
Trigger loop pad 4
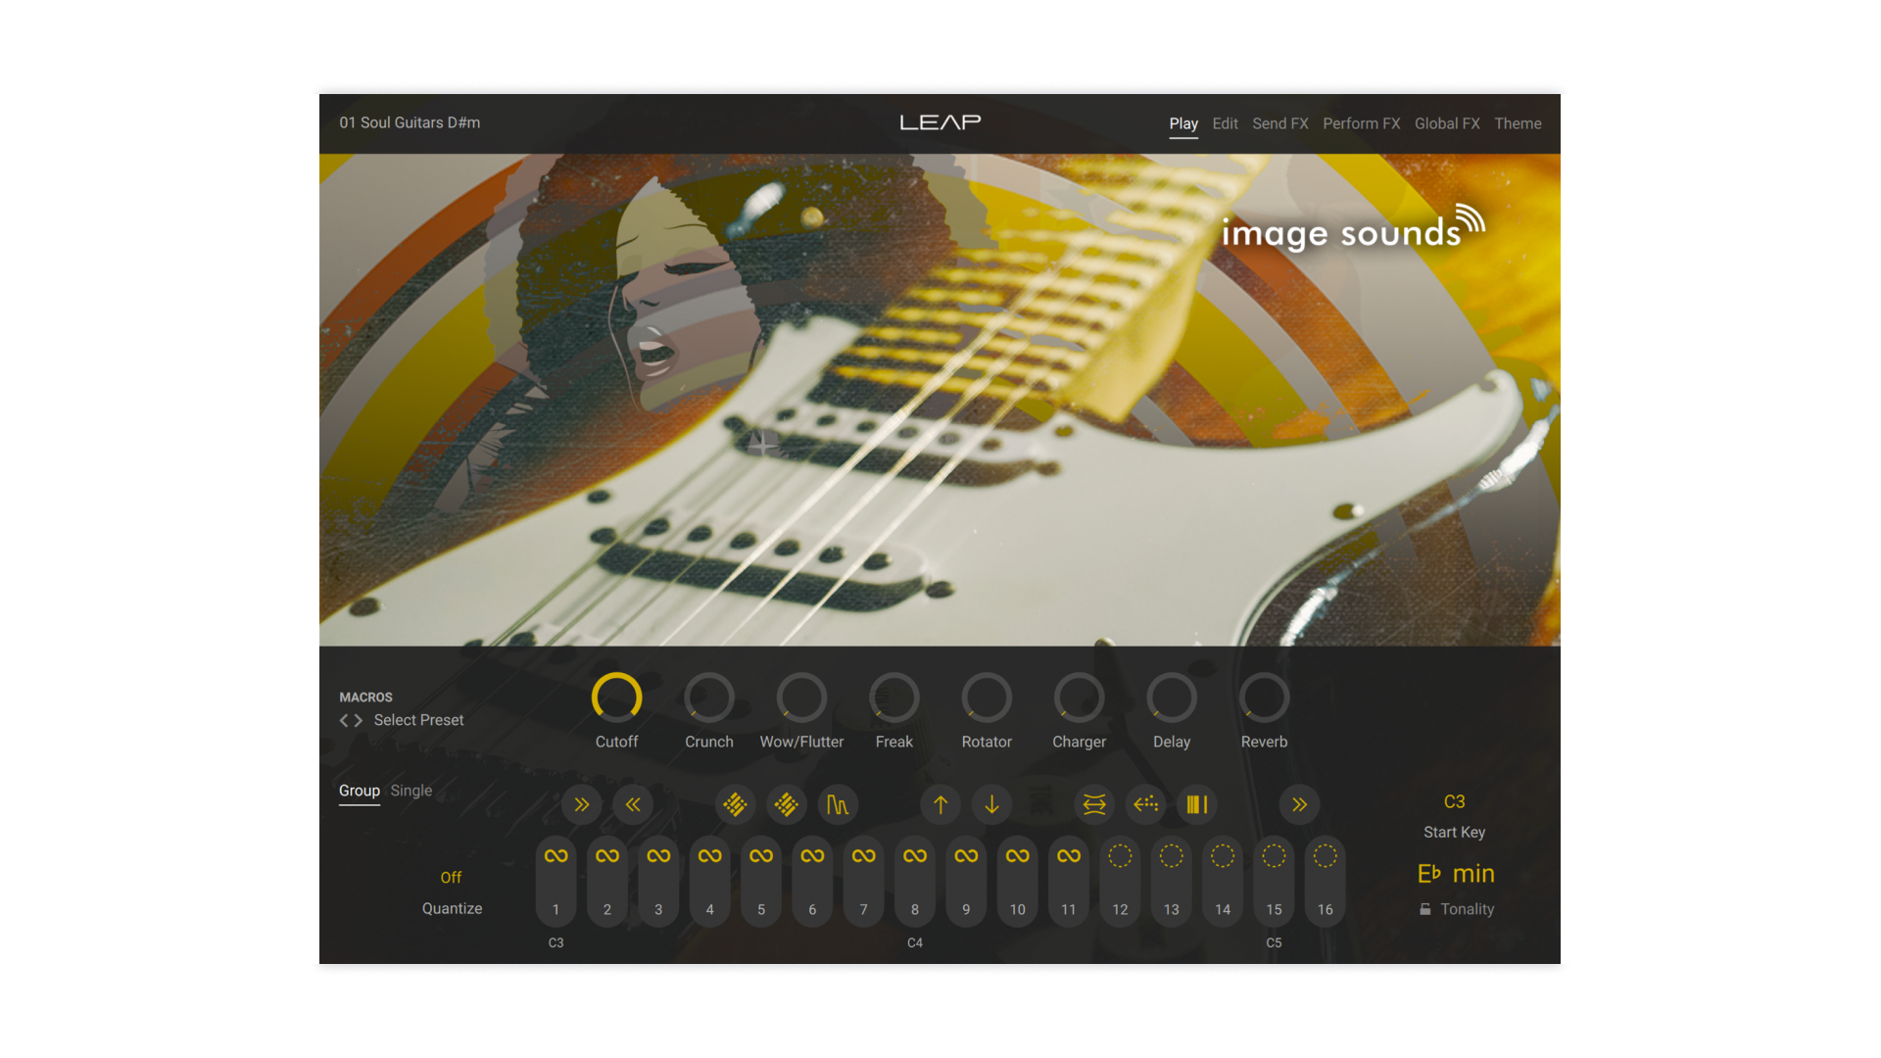710,881
